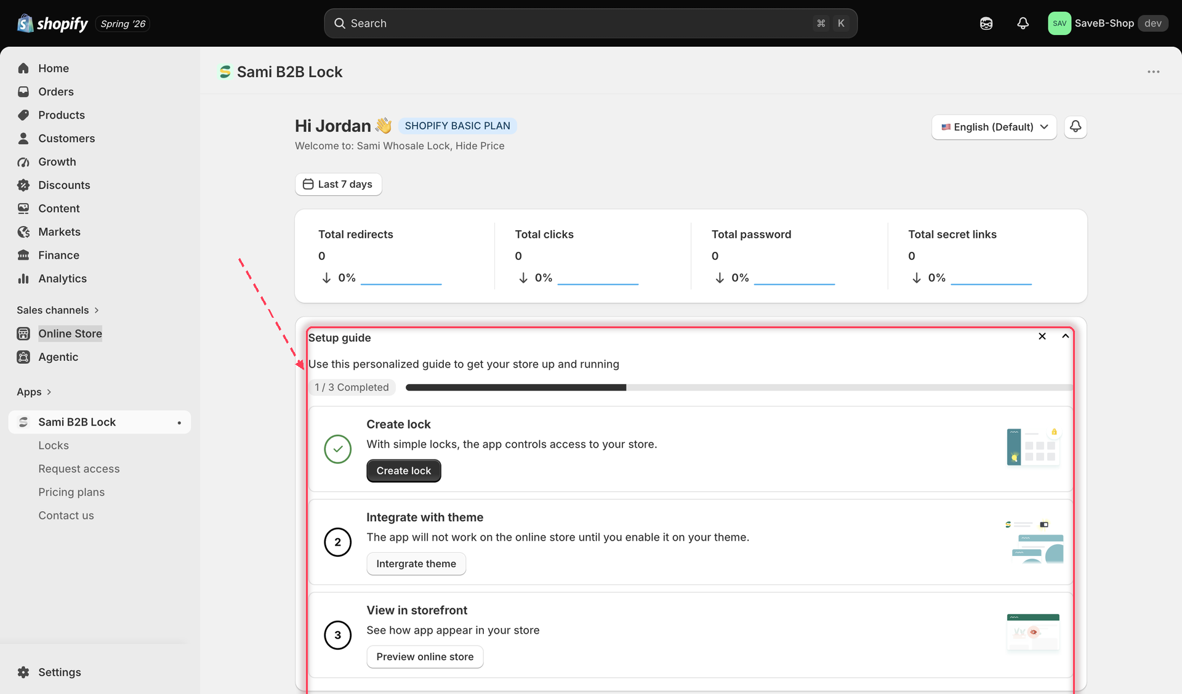This screenshot has height=694, width=1182.
Task: Click the Intergrate theme button
Action: (416, 563)
